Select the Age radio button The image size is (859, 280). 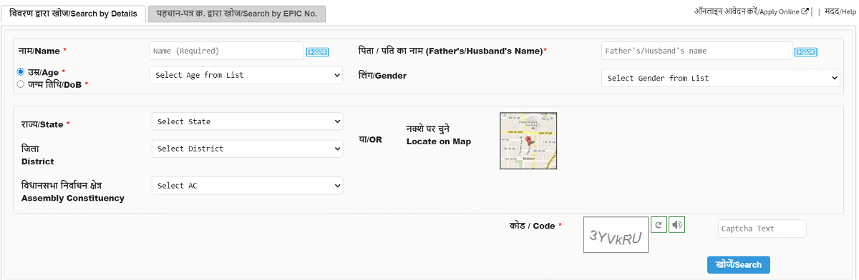pyautogui.click(x=21, y=72)
